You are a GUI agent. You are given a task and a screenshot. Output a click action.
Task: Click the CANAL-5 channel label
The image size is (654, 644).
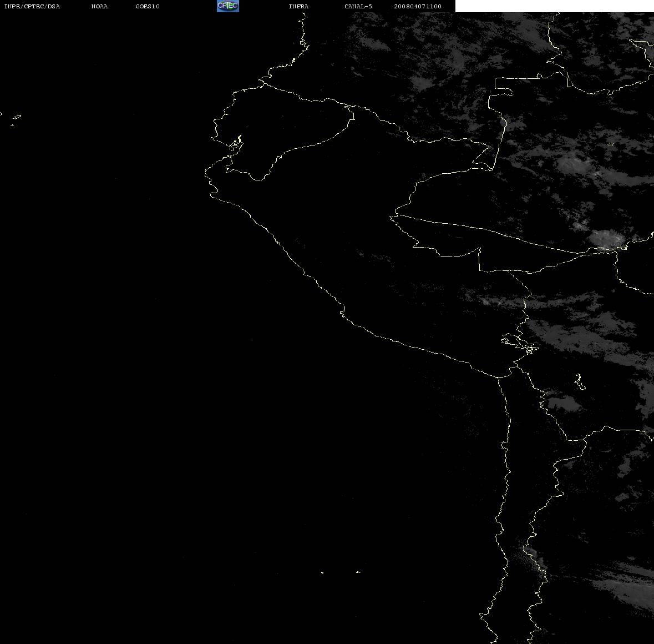pos(358,6)
